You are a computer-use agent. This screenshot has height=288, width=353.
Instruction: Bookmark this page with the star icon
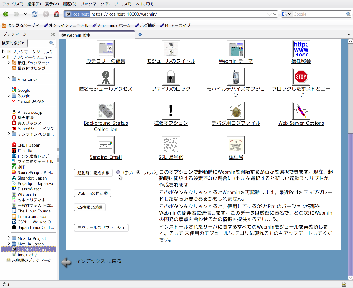(x=269, y=14)
